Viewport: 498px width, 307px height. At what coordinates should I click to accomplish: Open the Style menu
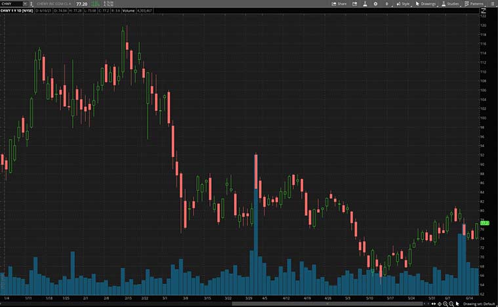coord(402,3)
